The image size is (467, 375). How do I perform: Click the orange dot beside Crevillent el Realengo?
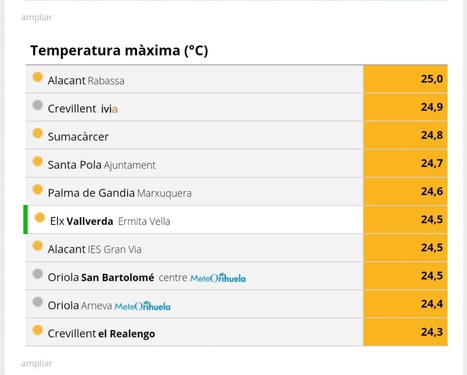37,330
